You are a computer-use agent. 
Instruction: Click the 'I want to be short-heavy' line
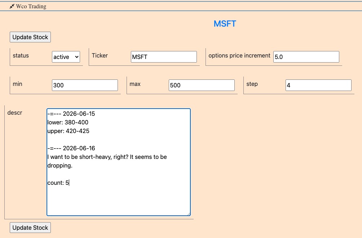(107, 157)
